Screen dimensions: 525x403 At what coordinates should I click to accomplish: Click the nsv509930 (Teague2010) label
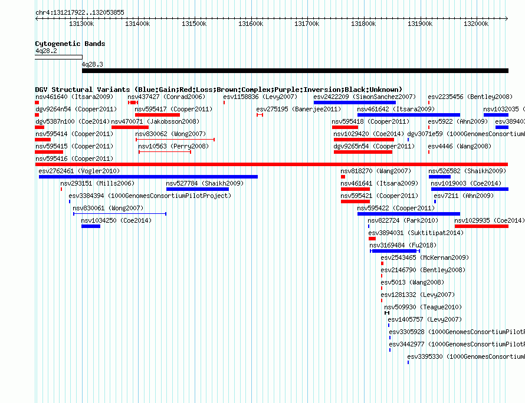[423, 307]
